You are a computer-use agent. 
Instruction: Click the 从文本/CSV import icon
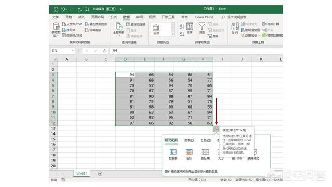click(64, 24)
